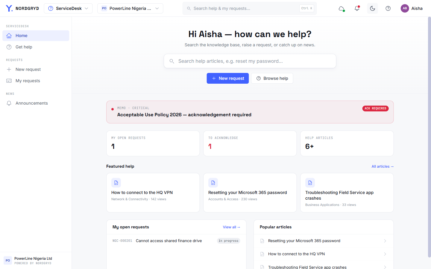Focus the top search help & requests field
This screenshot has height=269, width=431.
(250, 8)
